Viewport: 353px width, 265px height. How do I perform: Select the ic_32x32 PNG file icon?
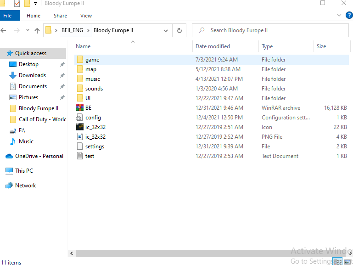click(80, 137)
